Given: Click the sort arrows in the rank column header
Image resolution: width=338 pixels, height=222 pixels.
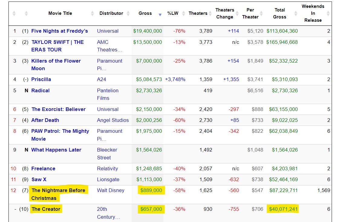Looking at the screenshot, I should click(14, 13).
